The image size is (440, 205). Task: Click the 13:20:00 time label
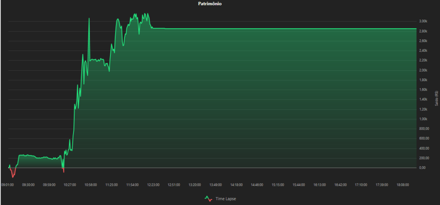pyautogui.click(x=195, y=185)
